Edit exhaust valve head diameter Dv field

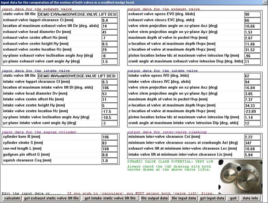coord(110,32)
